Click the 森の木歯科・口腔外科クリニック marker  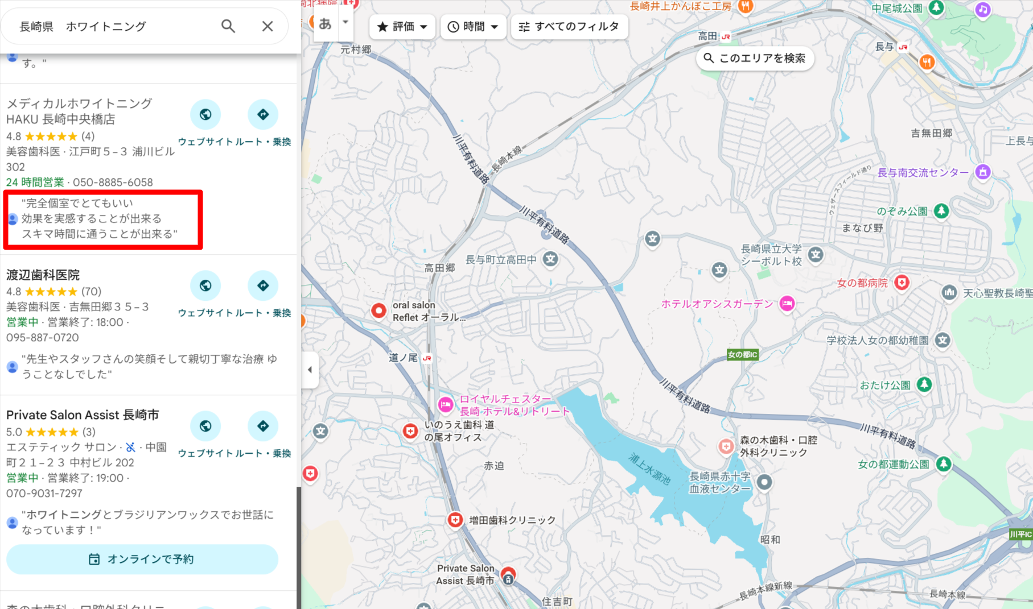[726, 446]
